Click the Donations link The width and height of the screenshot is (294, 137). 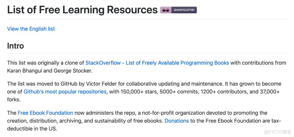[x=177, y=121]
